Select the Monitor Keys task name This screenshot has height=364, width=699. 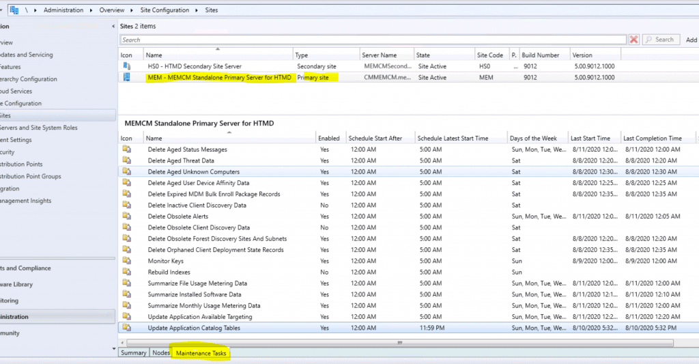click(165, 261)
